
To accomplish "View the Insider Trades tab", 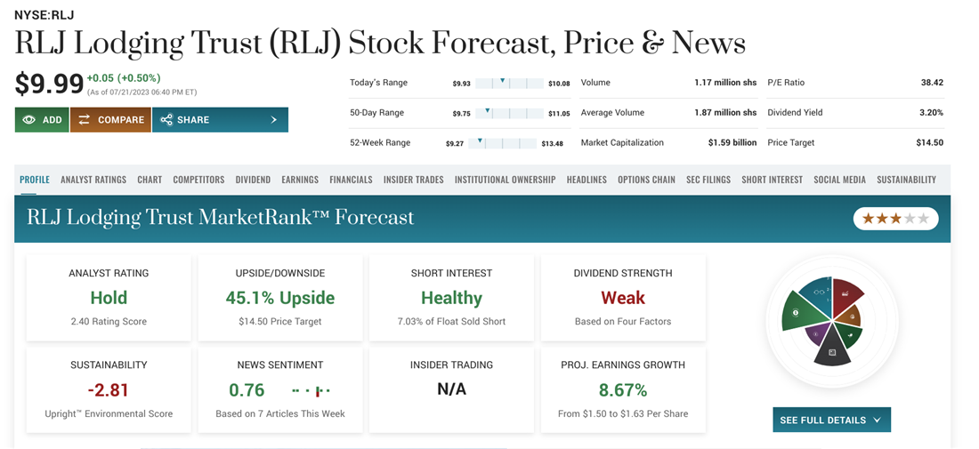I will click(413, 180).
